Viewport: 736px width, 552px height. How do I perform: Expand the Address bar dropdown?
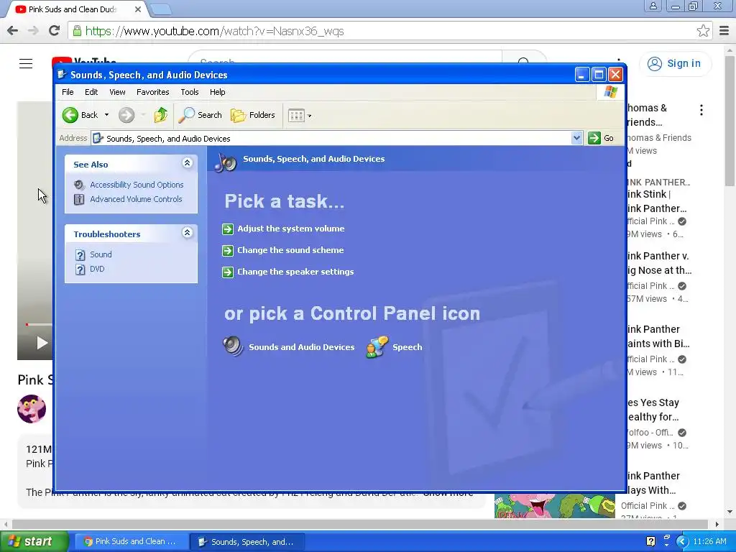(577, 138)
